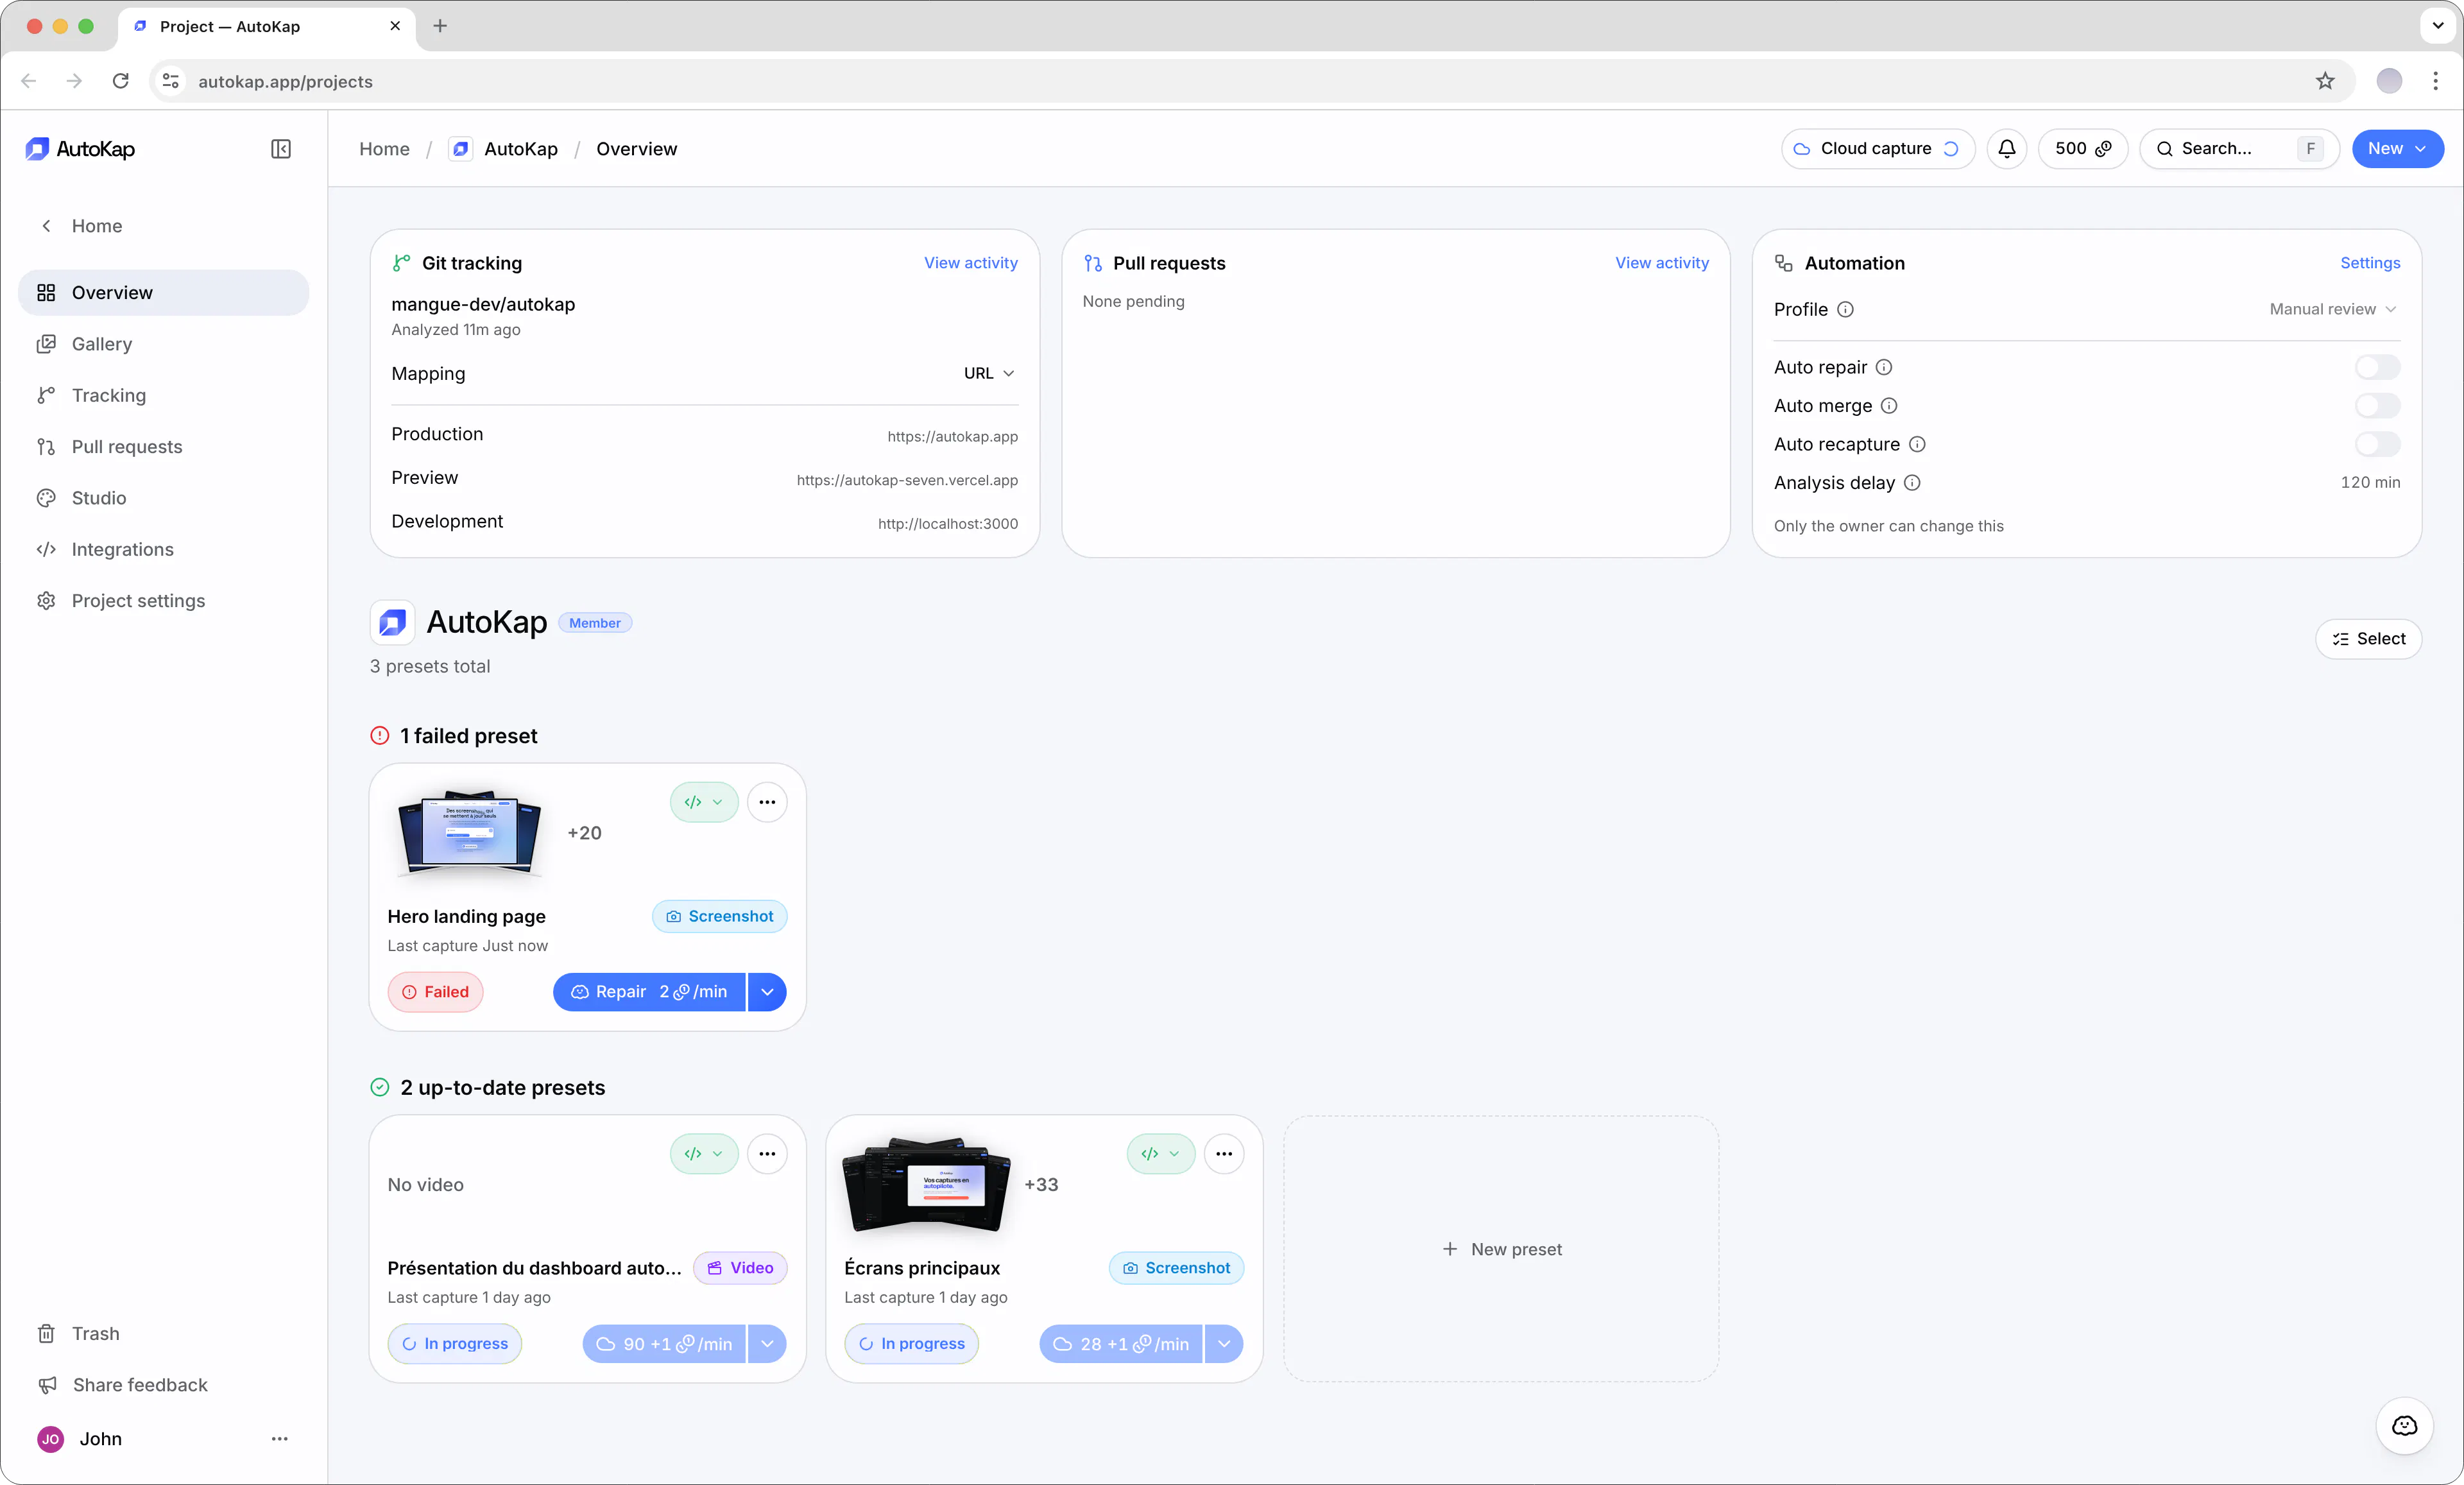Click the Automation card icon
The width and height of the screenshot is (2464, 1485).
pos(1784,263)
